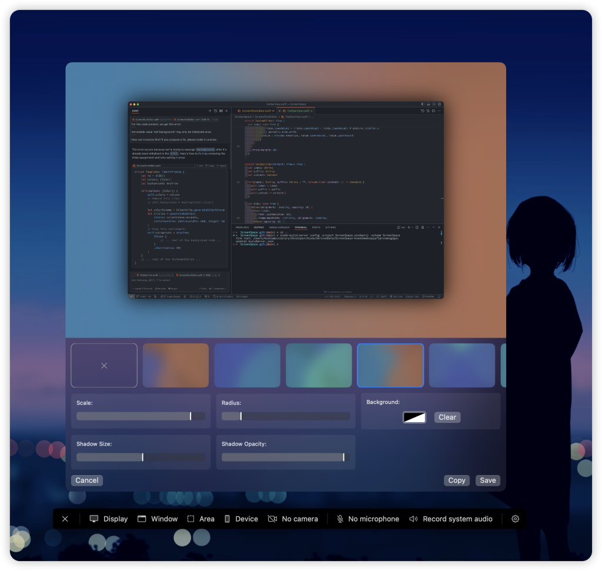Close the capture toolbar with X icon
Screen dimensions: 602x571
tap(65, 519)
